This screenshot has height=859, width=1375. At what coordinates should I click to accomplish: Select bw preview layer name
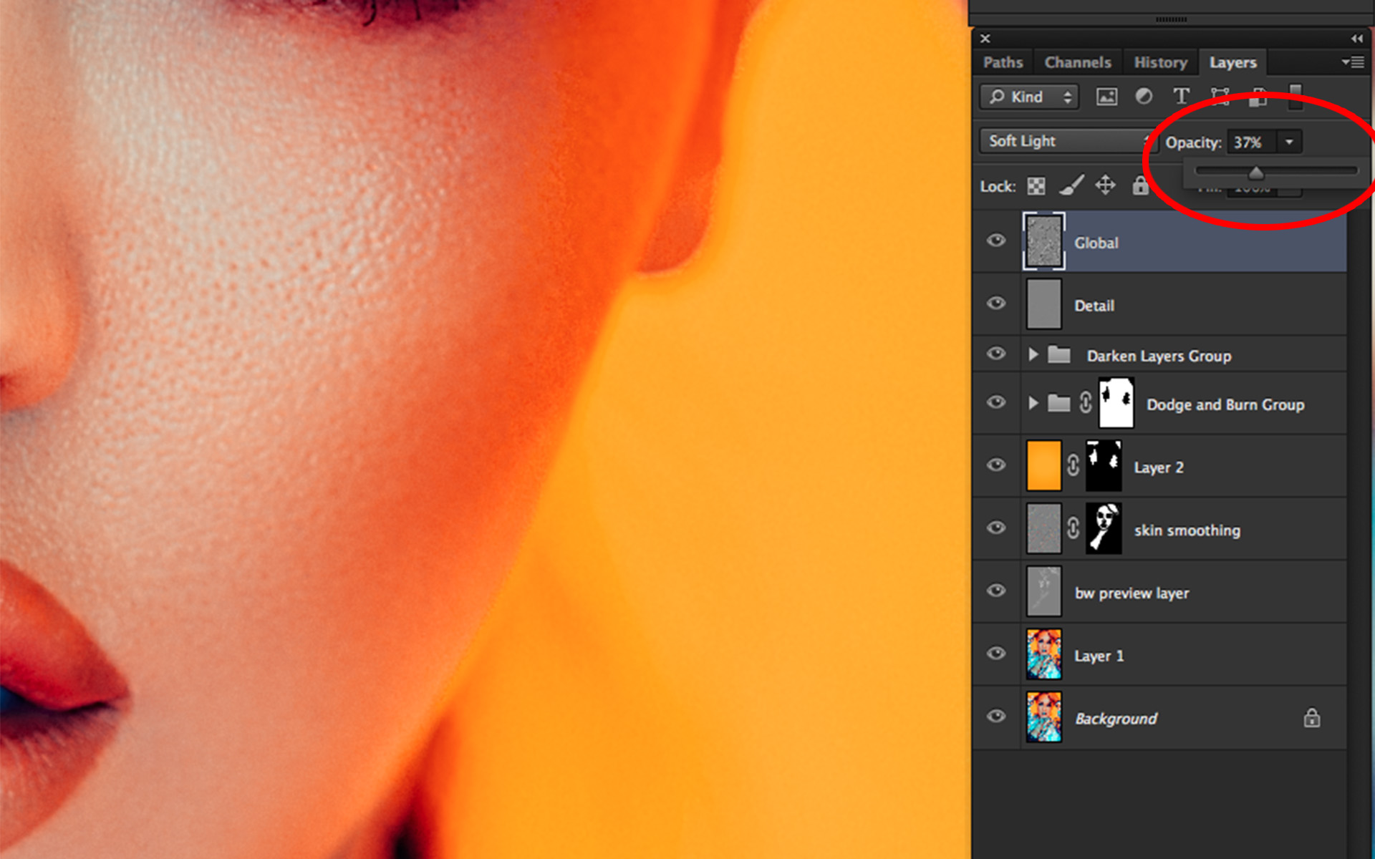click(x=1132, y=593)
